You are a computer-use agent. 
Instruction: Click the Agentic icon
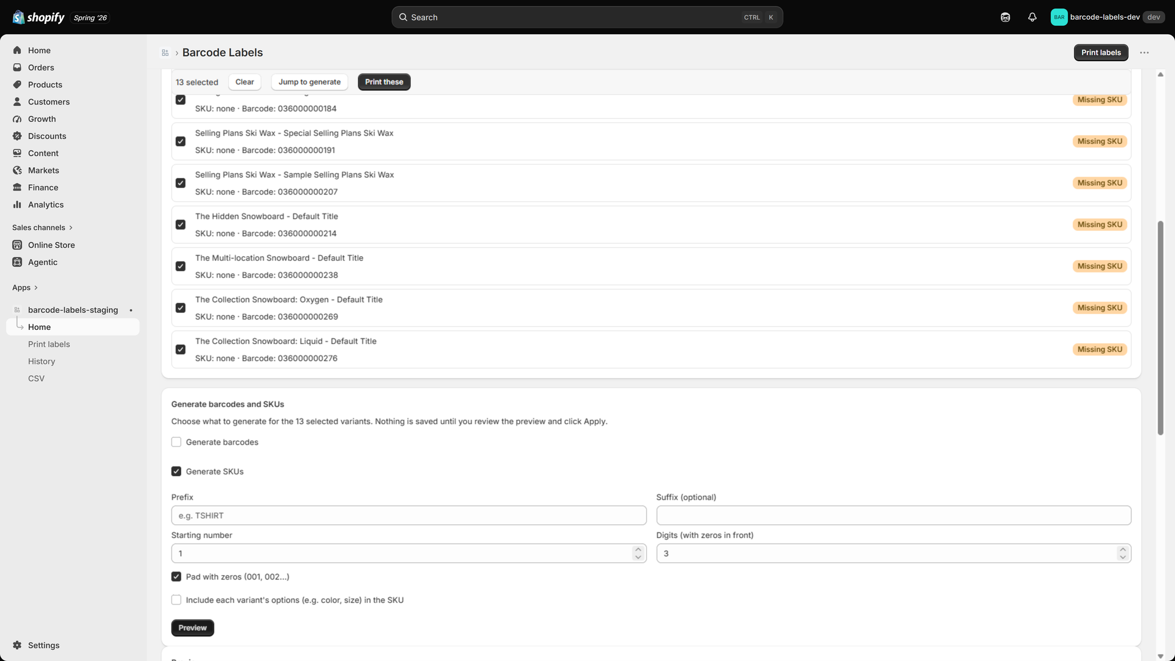(x=17, y=262)
